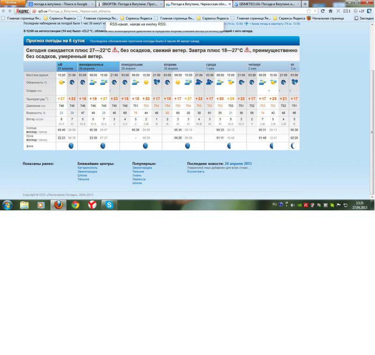Click the Windows Start button
Screen dimensions: 375x355
click(7, 205)
